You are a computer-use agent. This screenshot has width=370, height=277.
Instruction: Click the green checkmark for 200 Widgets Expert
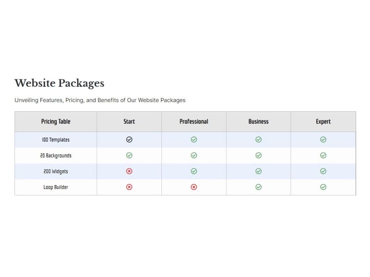323,171
